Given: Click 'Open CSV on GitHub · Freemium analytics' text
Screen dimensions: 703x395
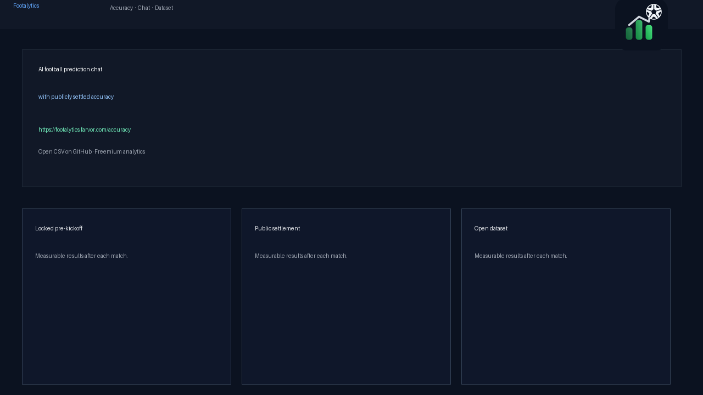Looking at the screenshot, I should click(92, 151).
